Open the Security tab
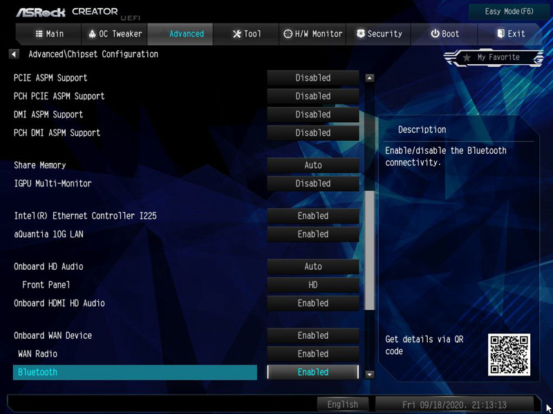Screen dimensions: 553x414 point(378,34)
